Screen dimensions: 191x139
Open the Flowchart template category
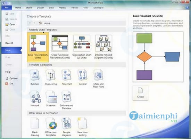67,77
